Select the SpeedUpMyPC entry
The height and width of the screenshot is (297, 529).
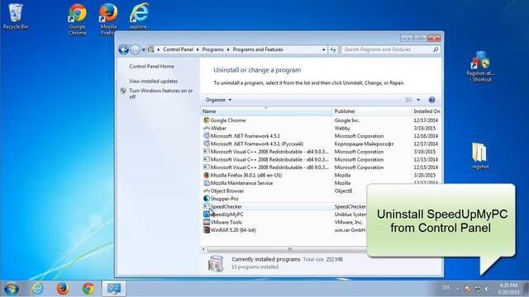[x=226, y=214]
